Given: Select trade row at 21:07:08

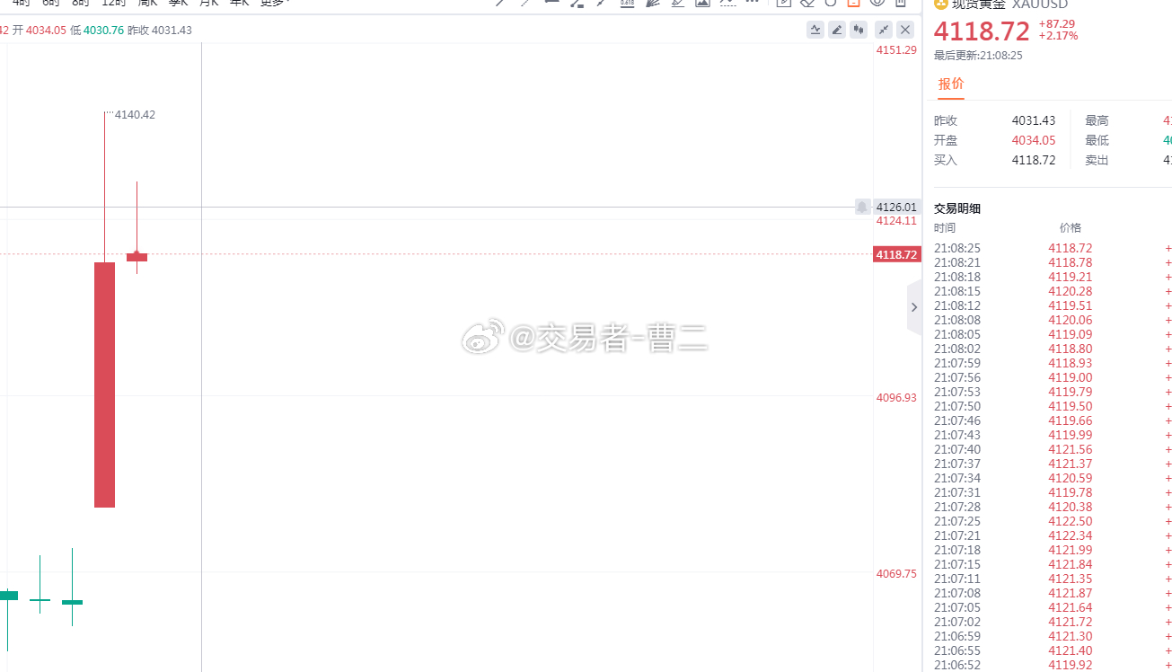Looking at the screenshot, I should [1053, 593].
